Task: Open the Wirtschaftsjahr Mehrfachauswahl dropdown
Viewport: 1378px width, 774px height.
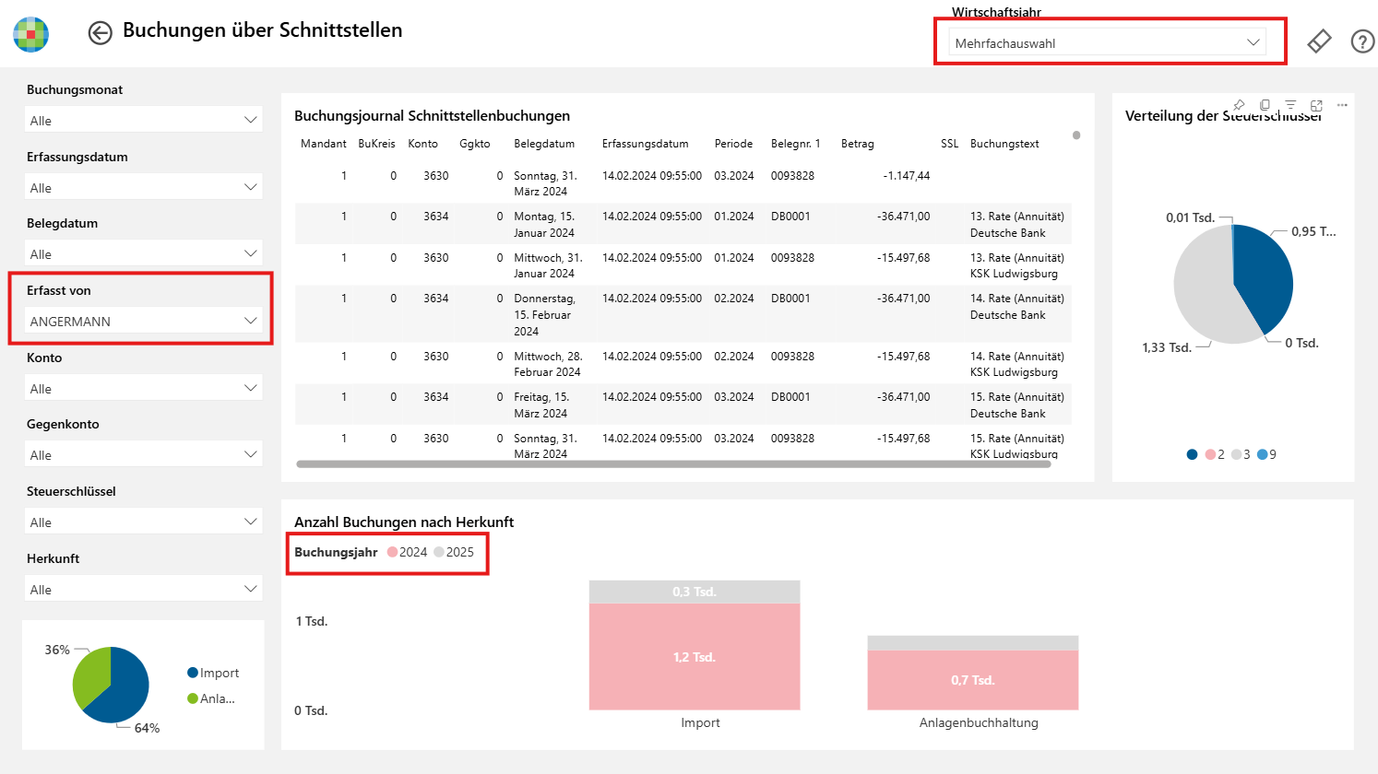Action: pos(1107,42)
